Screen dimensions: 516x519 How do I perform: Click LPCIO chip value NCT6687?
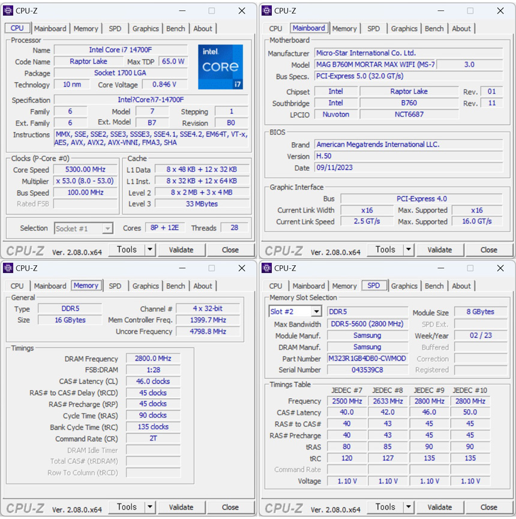click(x=409, y=114)
